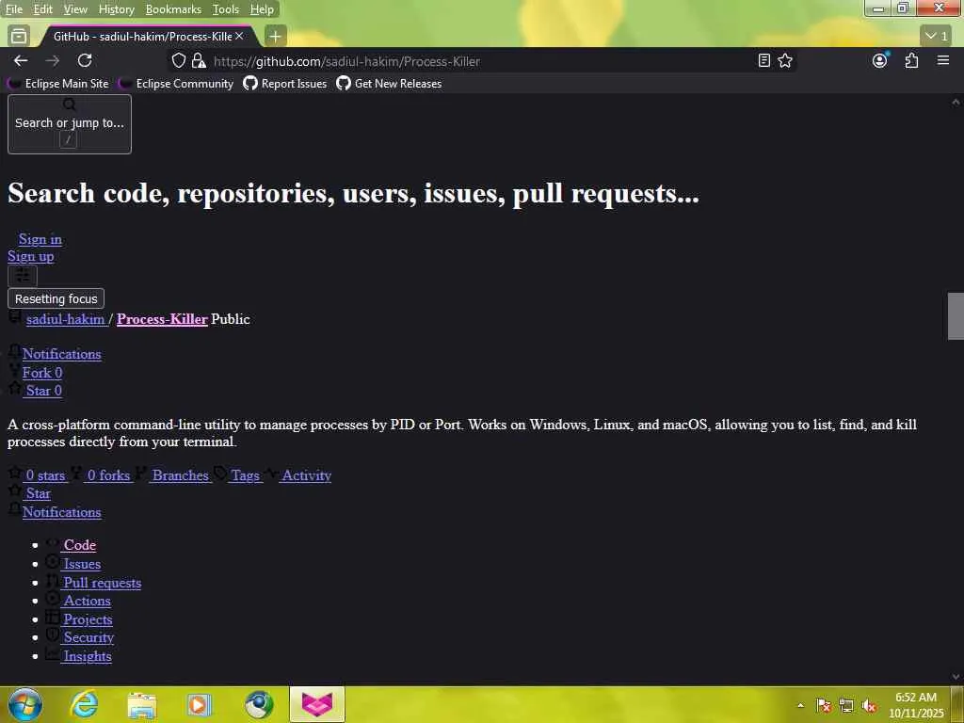Open the muted volume tray icon
Image resolution: width=964 pixels, height=723 pixels.
(869, 706)
